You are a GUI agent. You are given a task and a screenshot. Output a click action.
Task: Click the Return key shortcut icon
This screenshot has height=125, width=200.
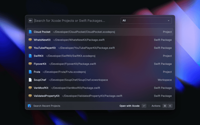click(x=144, y=106)
